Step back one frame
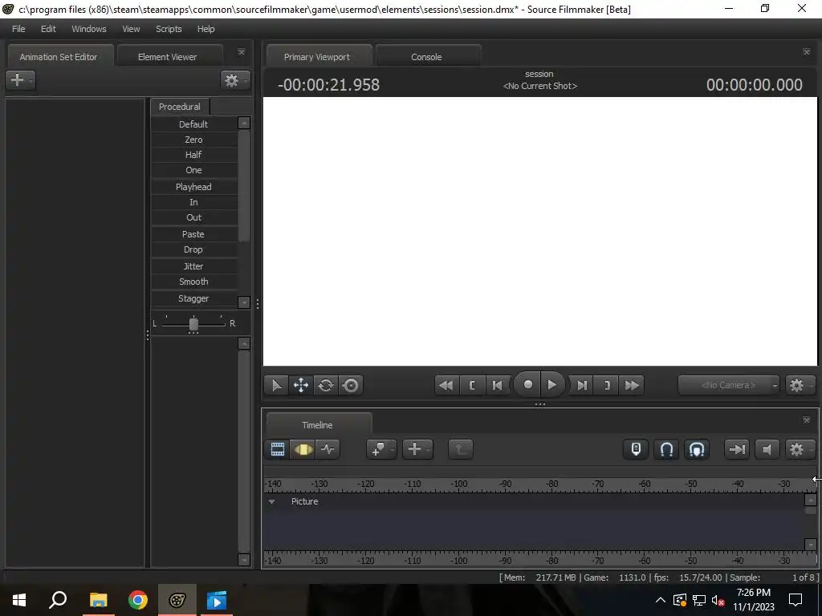Image resolution: width=822 pixels, height=616 pixels. (497, 386)
